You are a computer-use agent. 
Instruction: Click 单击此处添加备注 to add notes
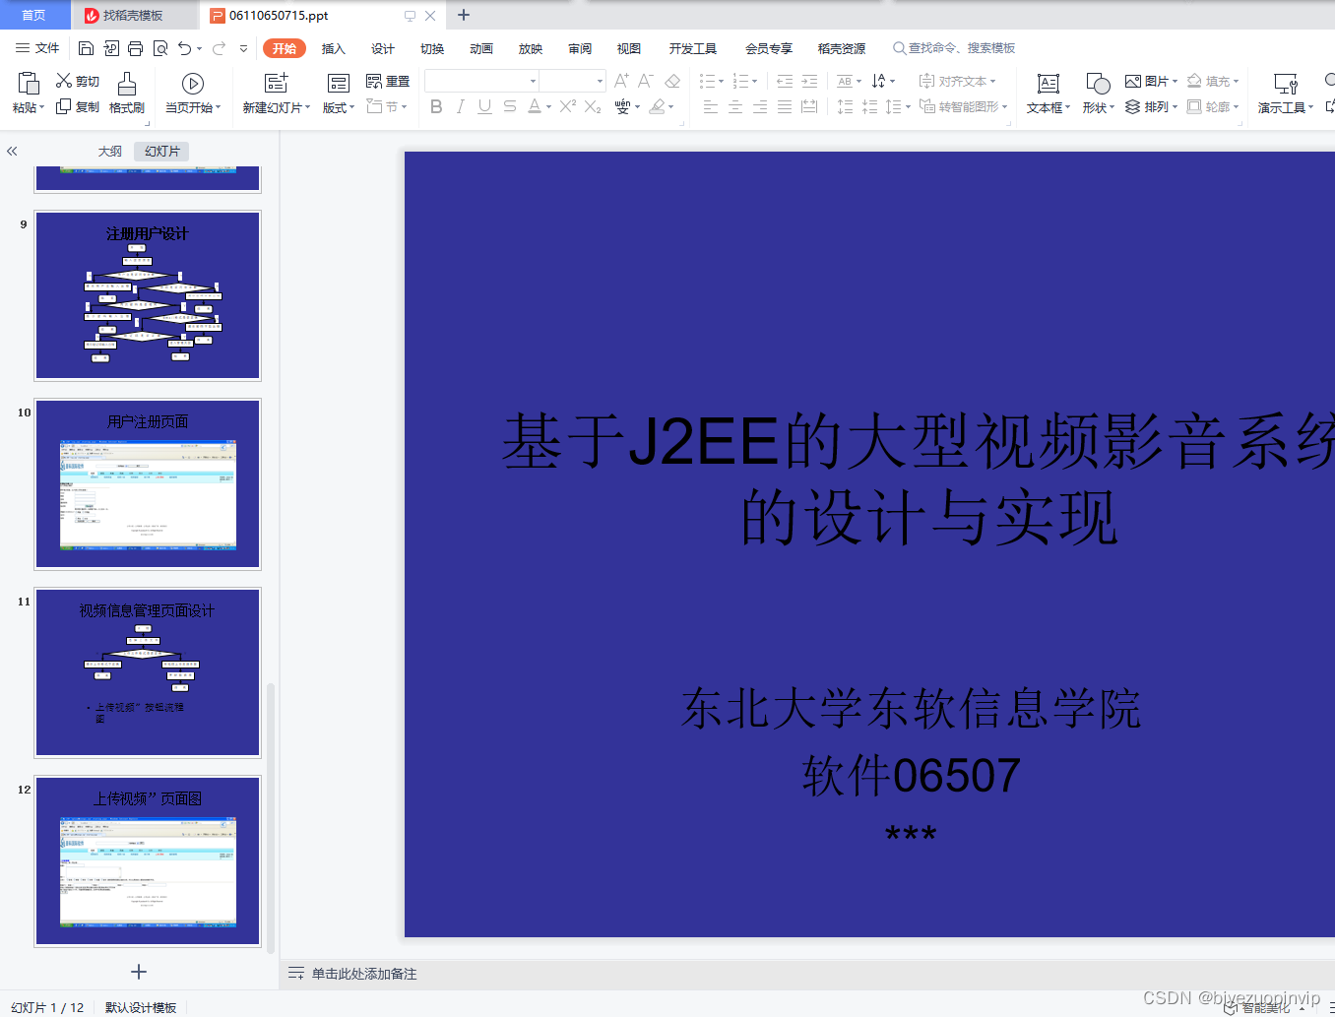point(364,974)
